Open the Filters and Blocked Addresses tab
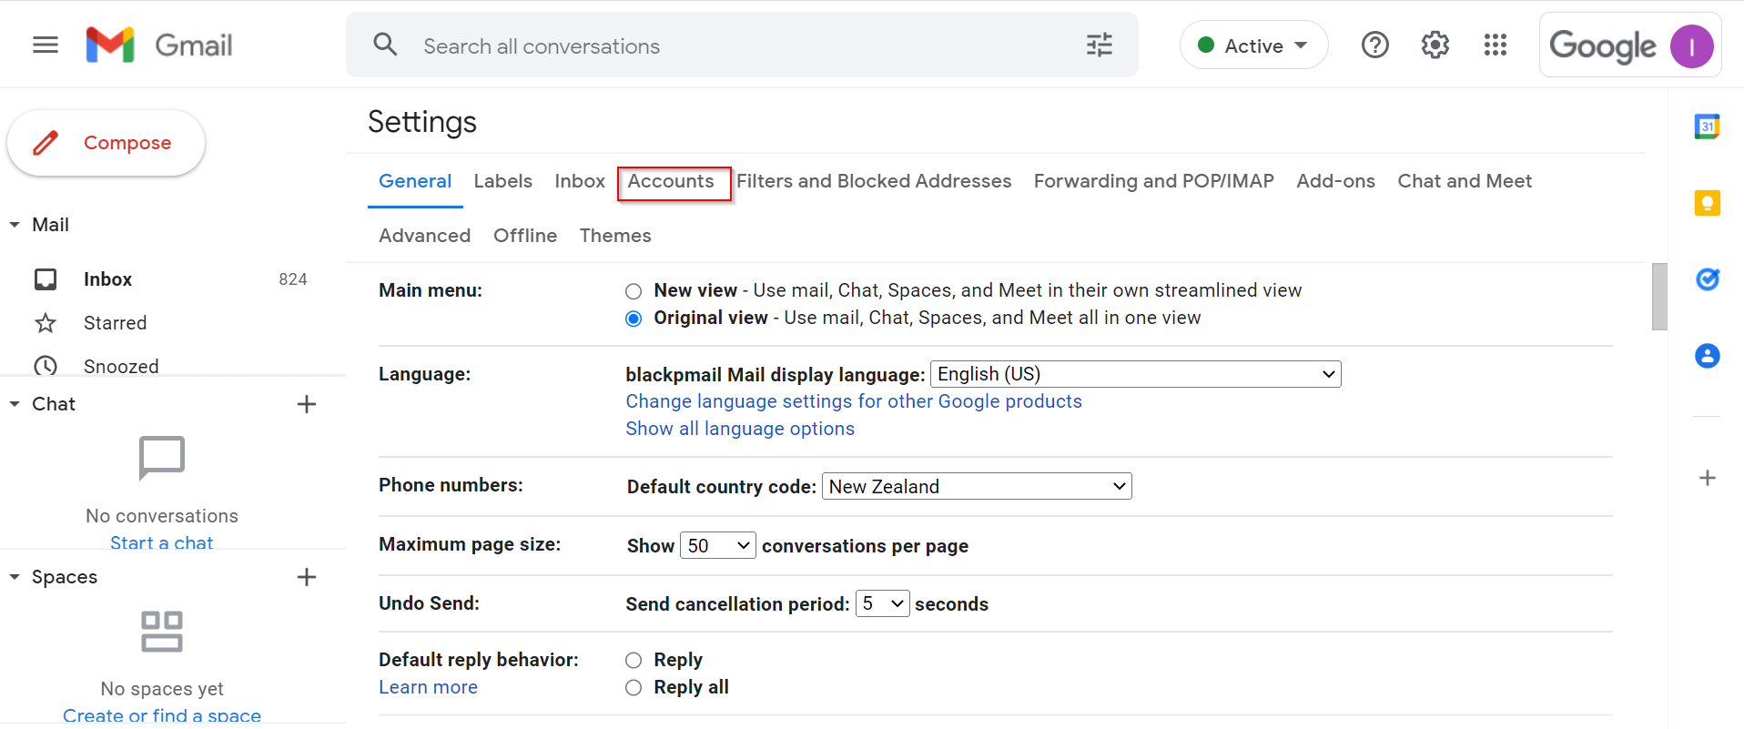The height and width of the screenshot is (729, 1744). [873, 181]
